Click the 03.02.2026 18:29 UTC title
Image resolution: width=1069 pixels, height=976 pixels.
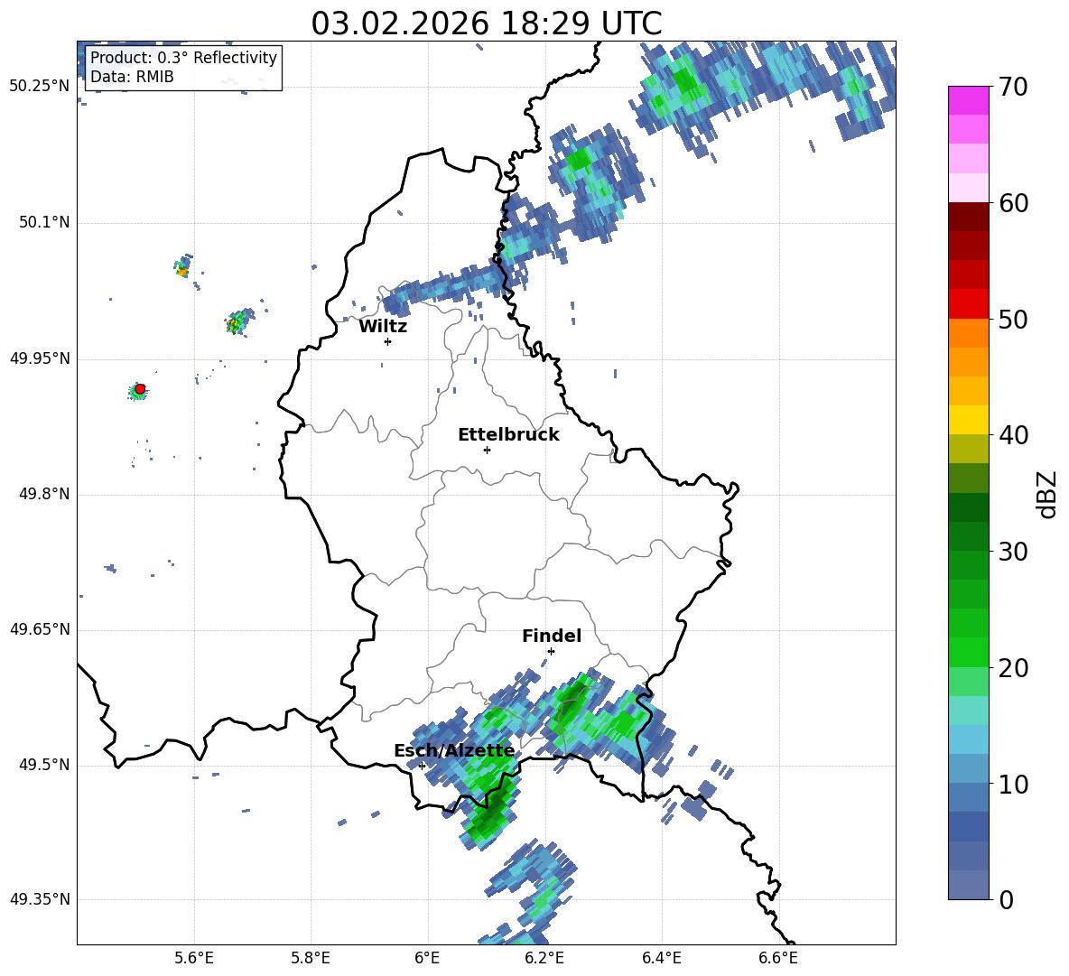coord(486,23)
